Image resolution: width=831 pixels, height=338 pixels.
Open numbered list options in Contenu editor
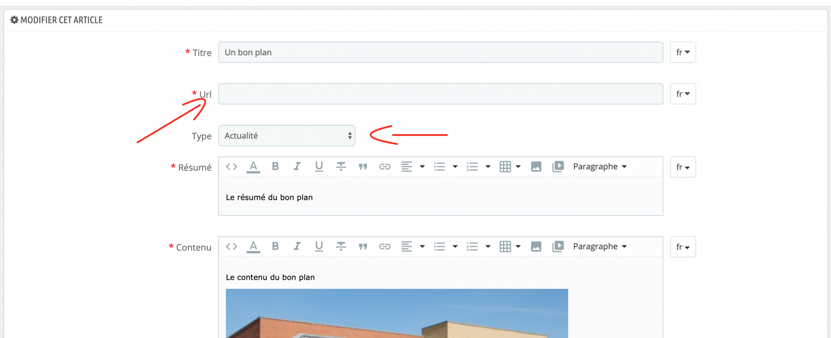click(x=479, y=246)
